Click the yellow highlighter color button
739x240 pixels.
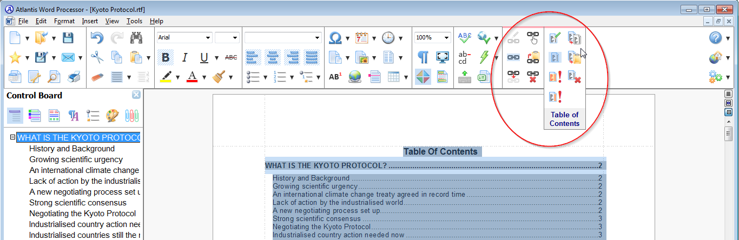click(166, 77)
